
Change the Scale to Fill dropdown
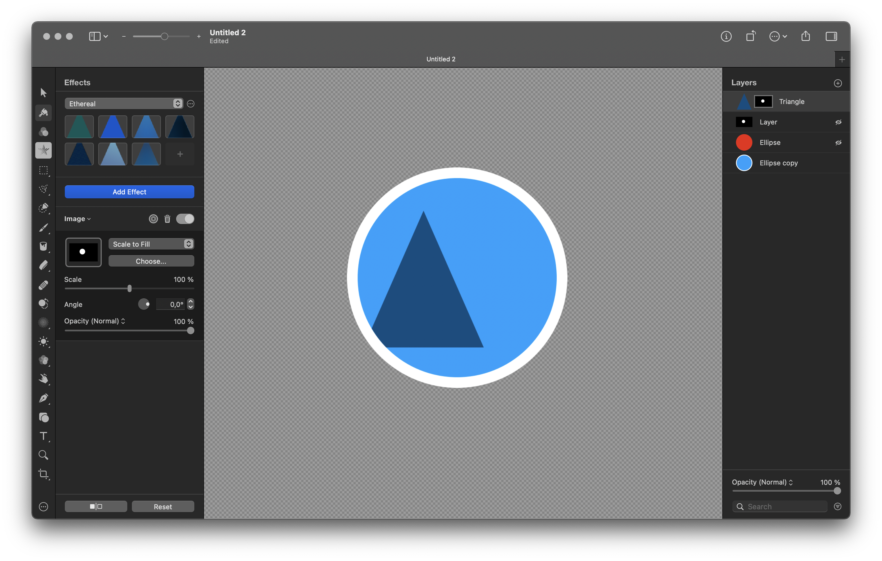(150, 244)
